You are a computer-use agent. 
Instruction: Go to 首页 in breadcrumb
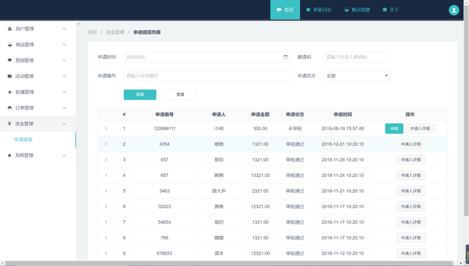(93, 32)
